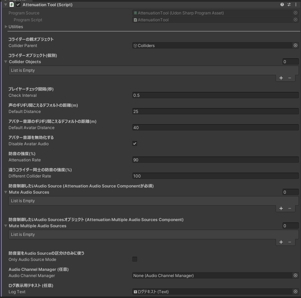301x298 pixels.
Task: Enable Only Audio Source Mode
Action: (134, 259)
